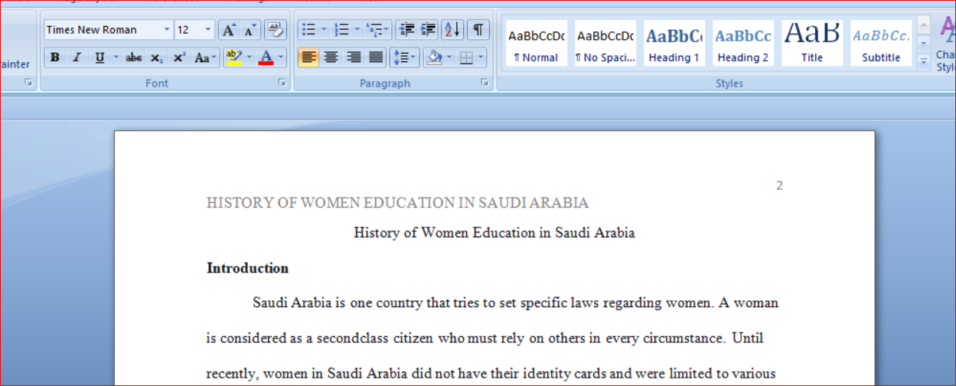Apply red font color
The image size is (956, 386).
(x=266, y=57)
